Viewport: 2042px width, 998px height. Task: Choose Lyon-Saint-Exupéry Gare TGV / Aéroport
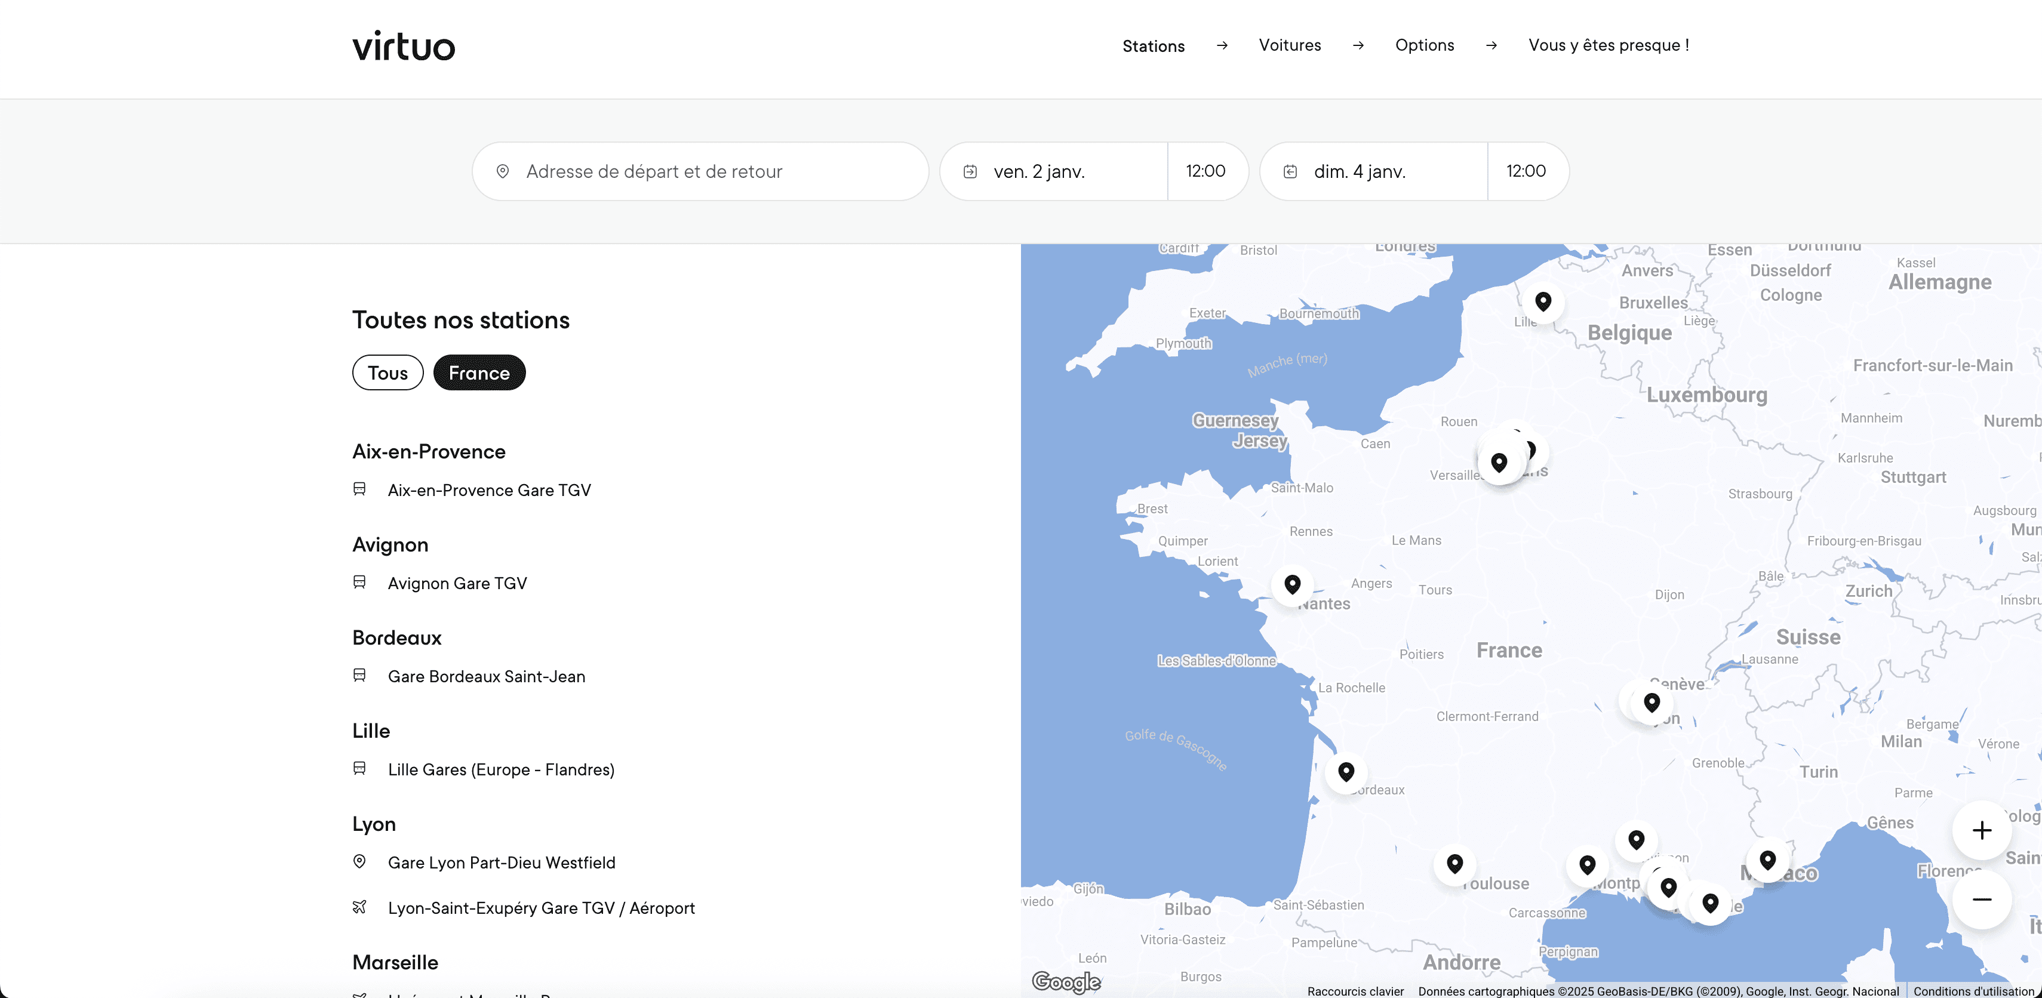pos(540,908)
